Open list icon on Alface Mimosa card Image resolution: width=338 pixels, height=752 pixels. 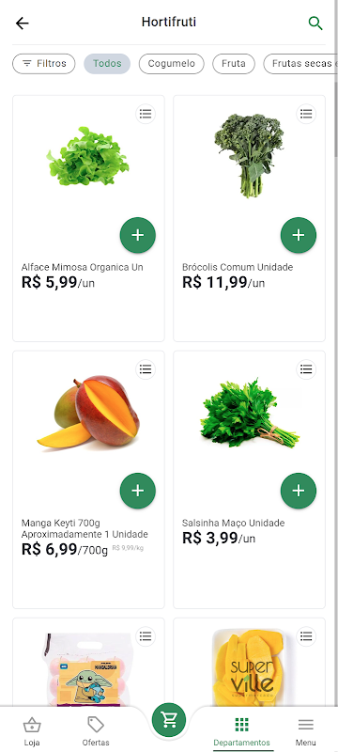point(146,114)
